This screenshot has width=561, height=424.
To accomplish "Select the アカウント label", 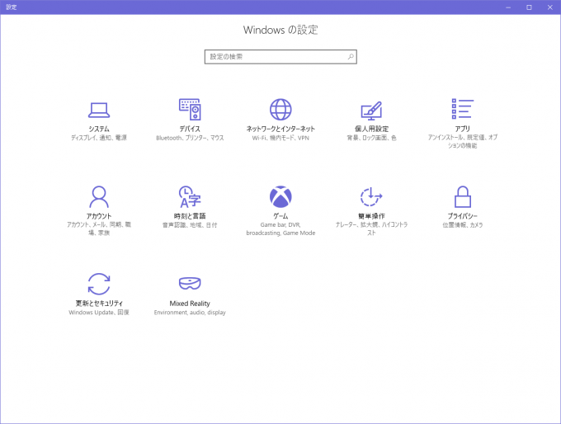I will click(x=99, y=216).
